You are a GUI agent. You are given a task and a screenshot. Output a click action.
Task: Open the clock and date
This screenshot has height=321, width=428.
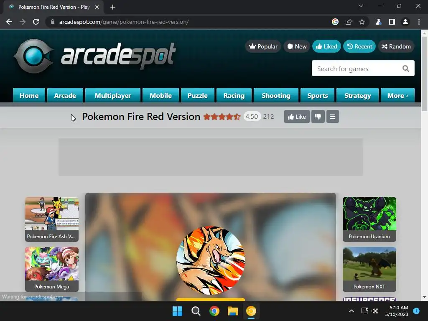tap(397, 311)
